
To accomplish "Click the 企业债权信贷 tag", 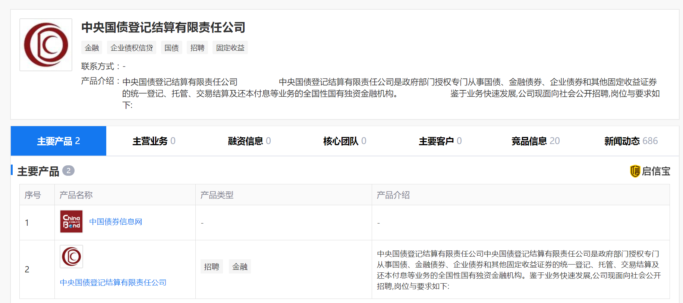I will 132,48.
